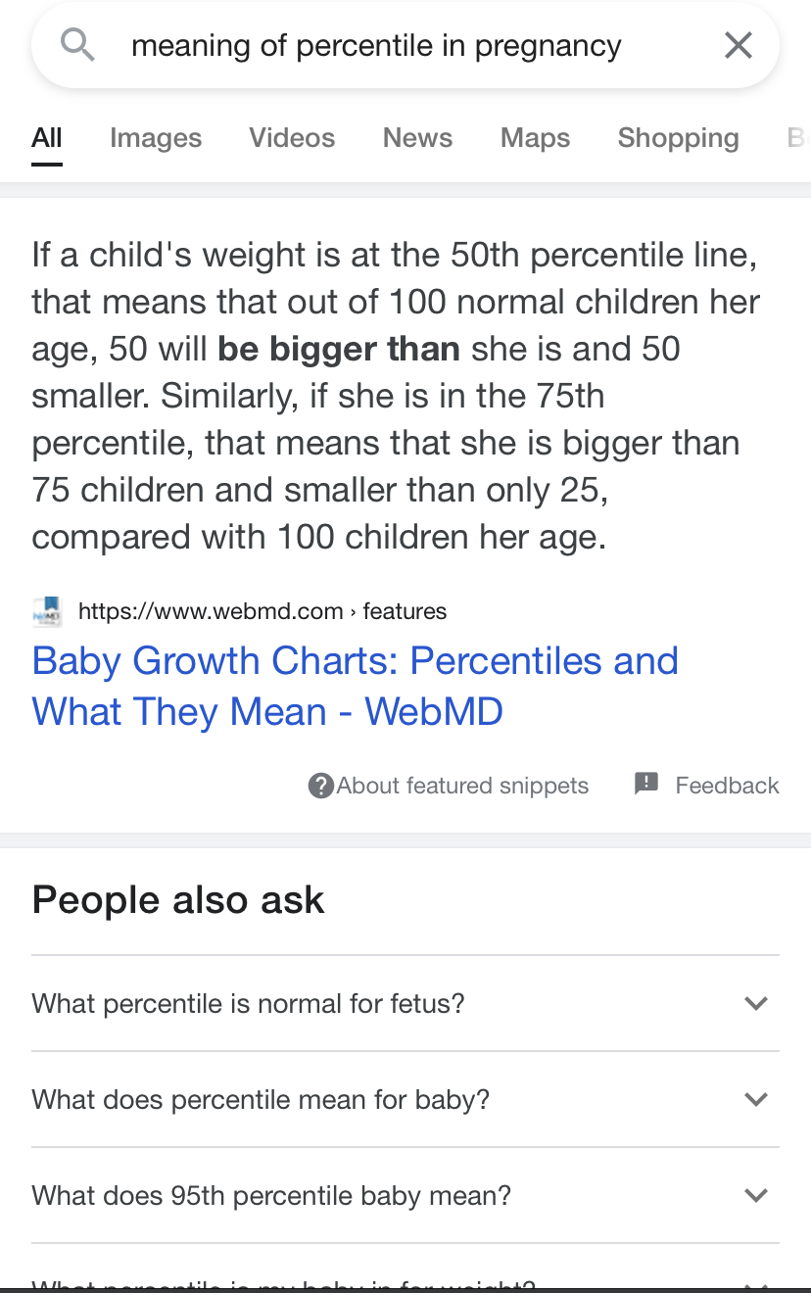Viewport: 811px width, 1293px height.
Task: Click the About featured snippets link
Action: coord(462,786)
